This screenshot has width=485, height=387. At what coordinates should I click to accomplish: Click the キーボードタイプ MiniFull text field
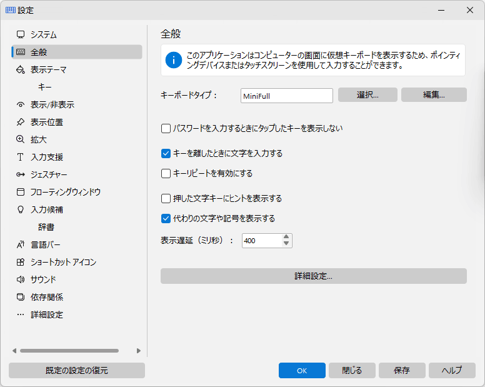click(287, 96)
